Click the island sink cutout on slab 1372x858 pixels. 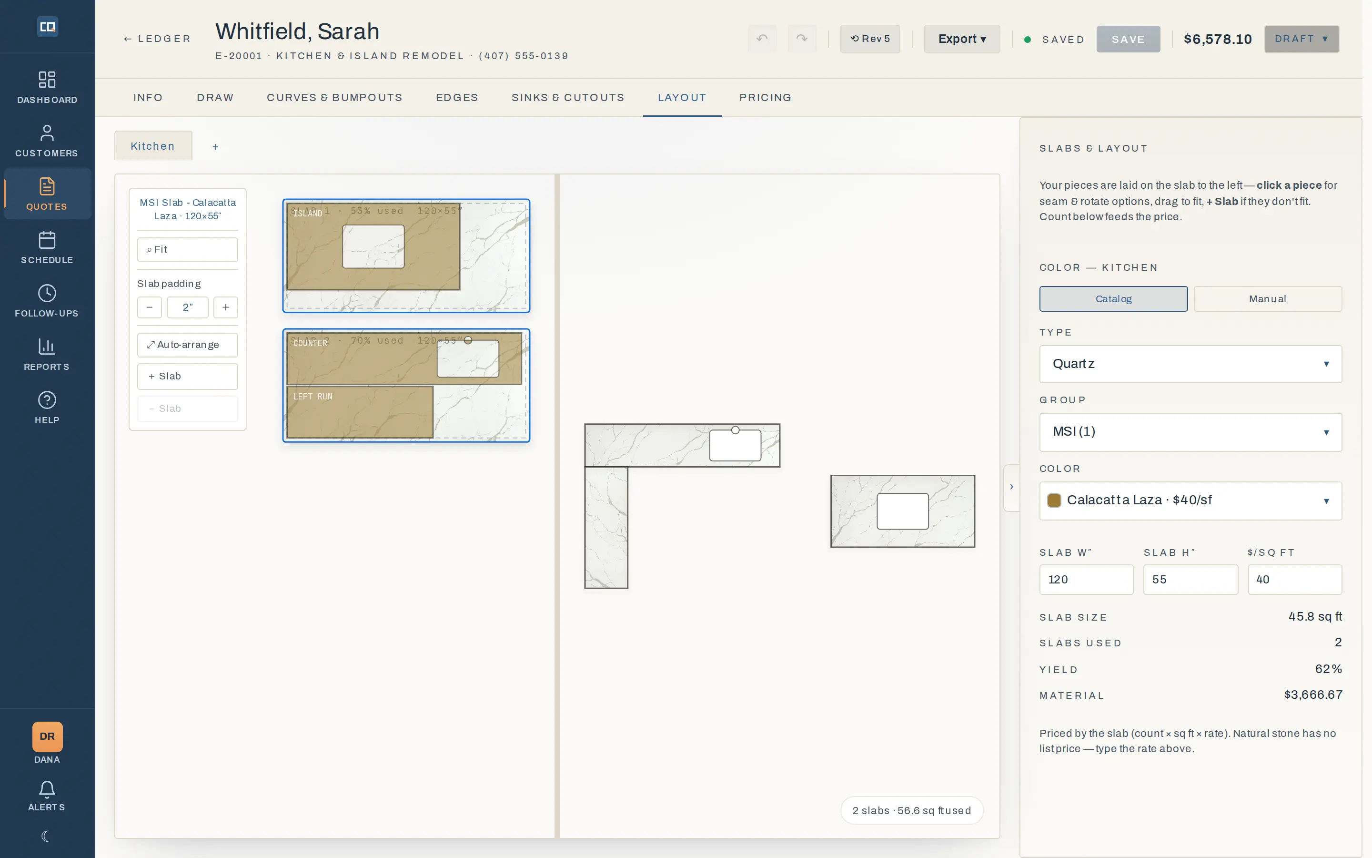373,246
